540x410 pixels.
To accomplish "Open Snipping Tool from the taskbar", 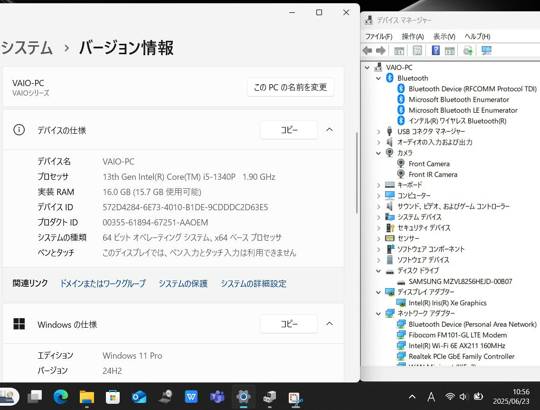I will (296, 397).
